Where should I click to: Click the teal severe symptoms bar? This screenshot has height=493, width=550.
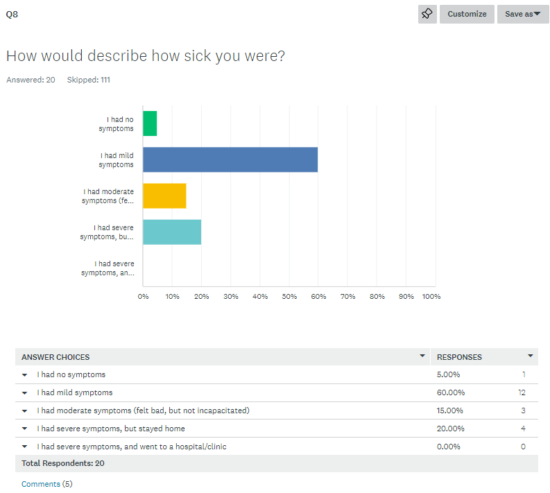[172, 232]
